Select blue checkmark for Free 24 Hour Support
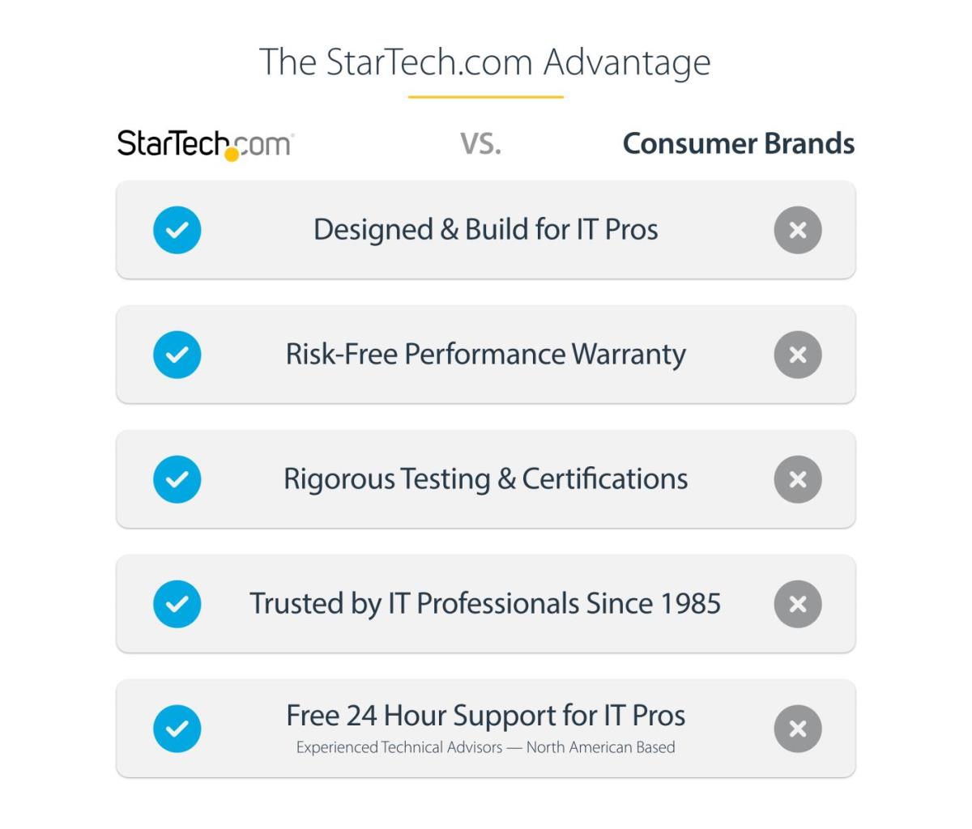Viewport: 972px width, 829px height. tap(177, 729)
